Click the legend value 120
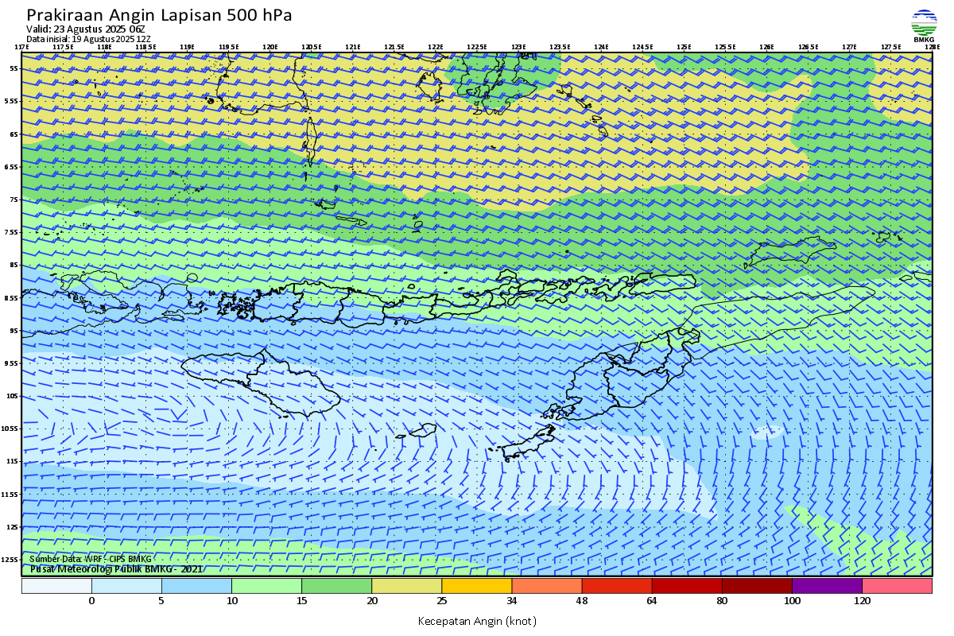954x636 pixels. click(x=861, y=601)
